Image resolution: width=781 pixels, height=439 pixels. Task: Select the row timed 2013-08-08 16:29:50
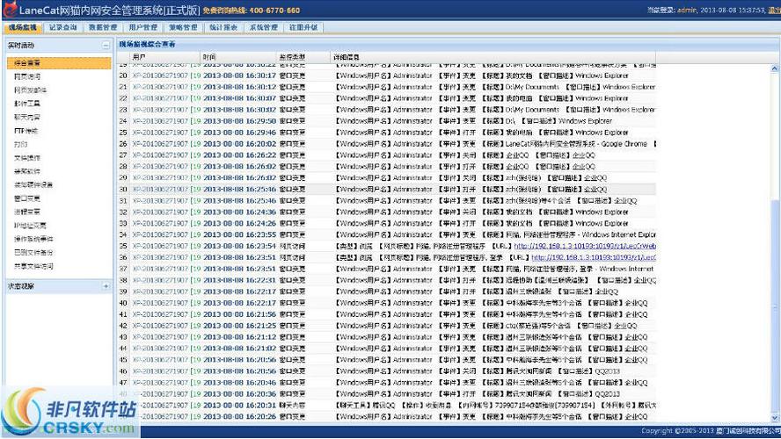(387, 121)
